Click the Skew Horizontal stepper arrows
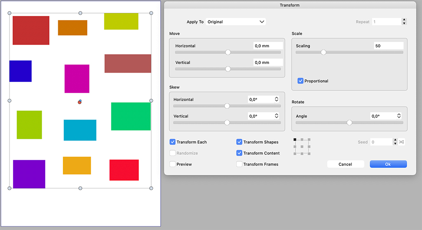This screenshot has width=422, height=230. click(x=276, y=99)
